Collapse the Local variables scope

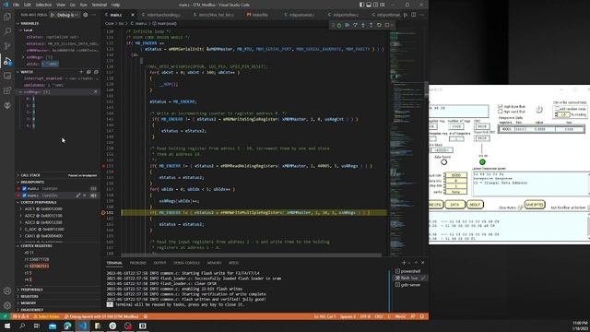20,30
